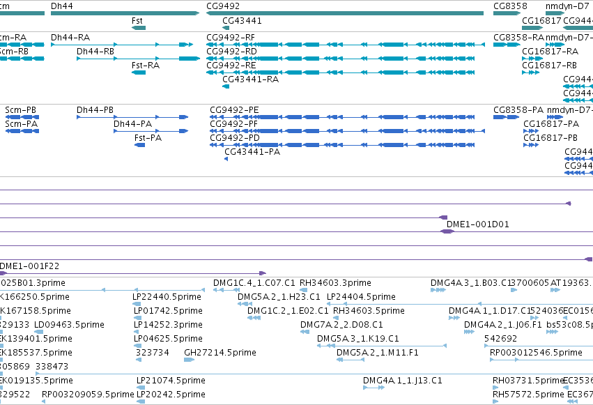Click the Fst-PA coding feature

[x=139, y=145]
